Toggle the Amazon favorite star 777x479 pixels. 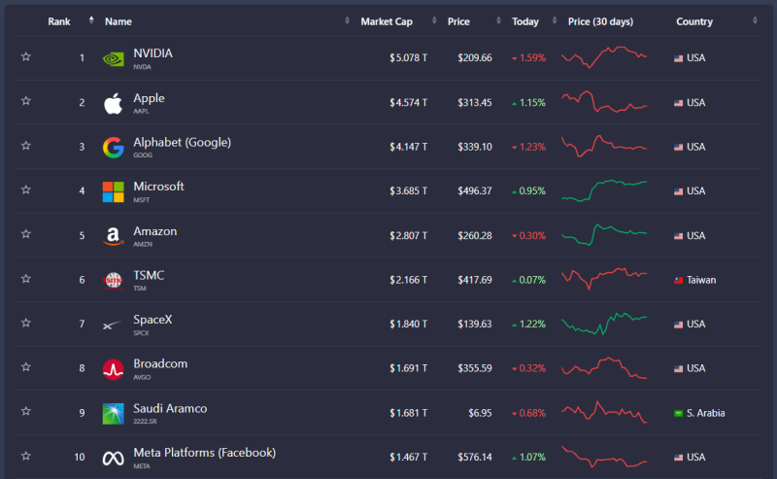pyautogui.click(x=26, y=233)
